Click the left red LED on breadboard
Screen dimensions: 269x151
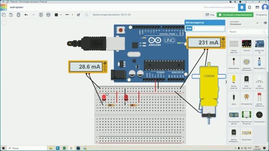(x=104, y=98)
